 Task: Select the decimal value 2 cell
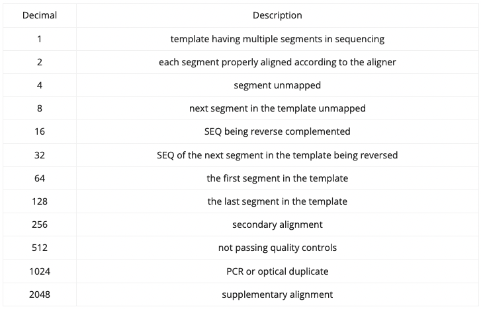tap(39, 62)
